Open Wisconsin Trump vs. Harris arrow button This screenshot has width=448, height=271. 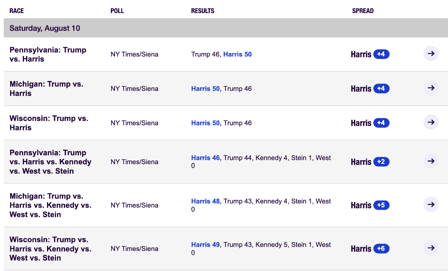tap(431, 122)
